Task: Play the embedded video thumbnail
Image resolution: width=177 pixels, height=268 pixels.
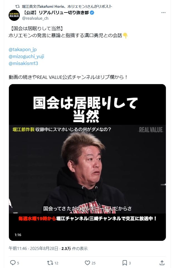Action: click(x=87, y=162)
